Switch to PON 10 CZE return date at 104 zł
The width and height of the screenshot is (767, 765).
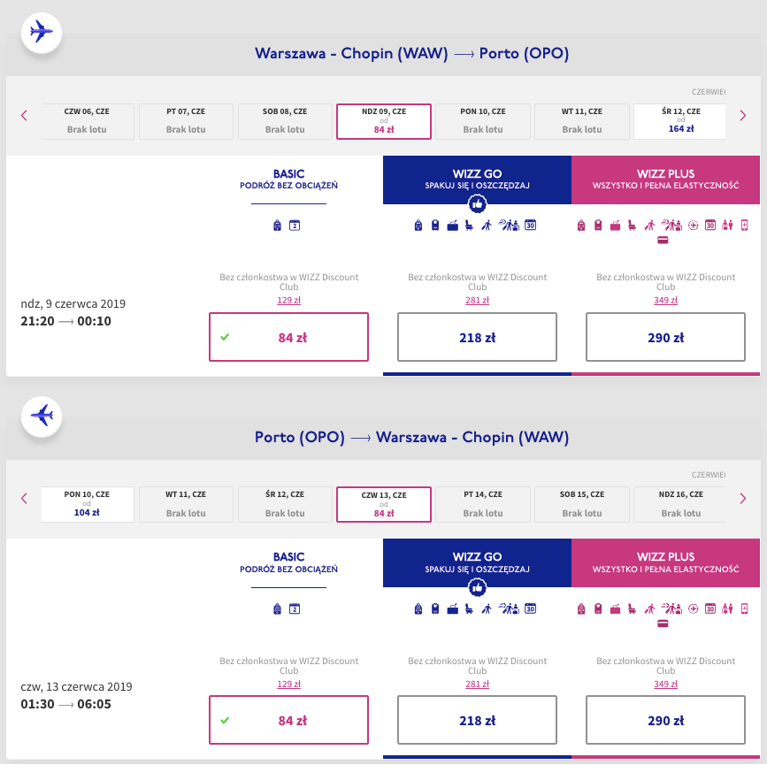coord(87,504)
